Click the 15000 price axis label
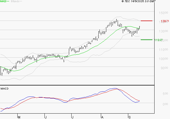Viewport: 170px width, 119px height. (x=163, y=13)
